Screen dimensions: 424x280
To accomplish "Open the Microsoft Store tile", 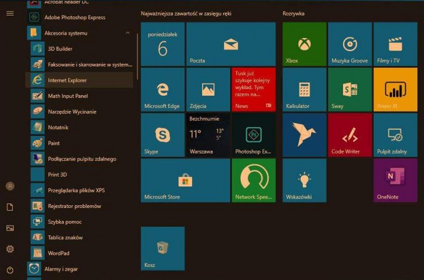I will click(x=186, y=180).
